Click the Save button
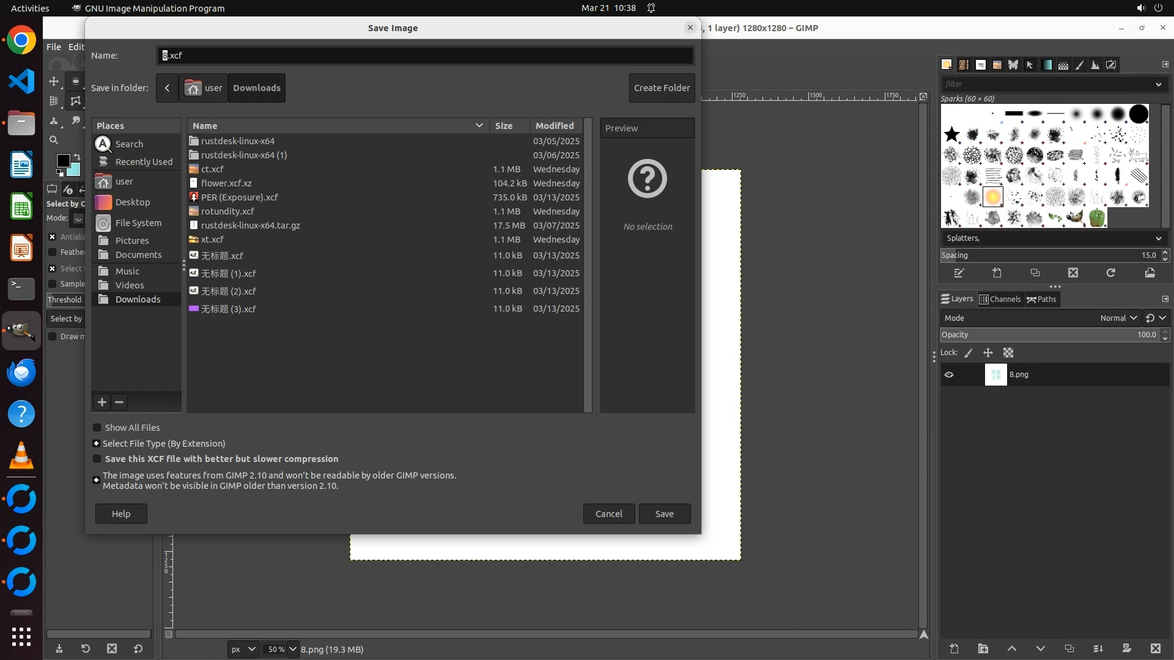The image size is (1174, 660). pos(664,514)
